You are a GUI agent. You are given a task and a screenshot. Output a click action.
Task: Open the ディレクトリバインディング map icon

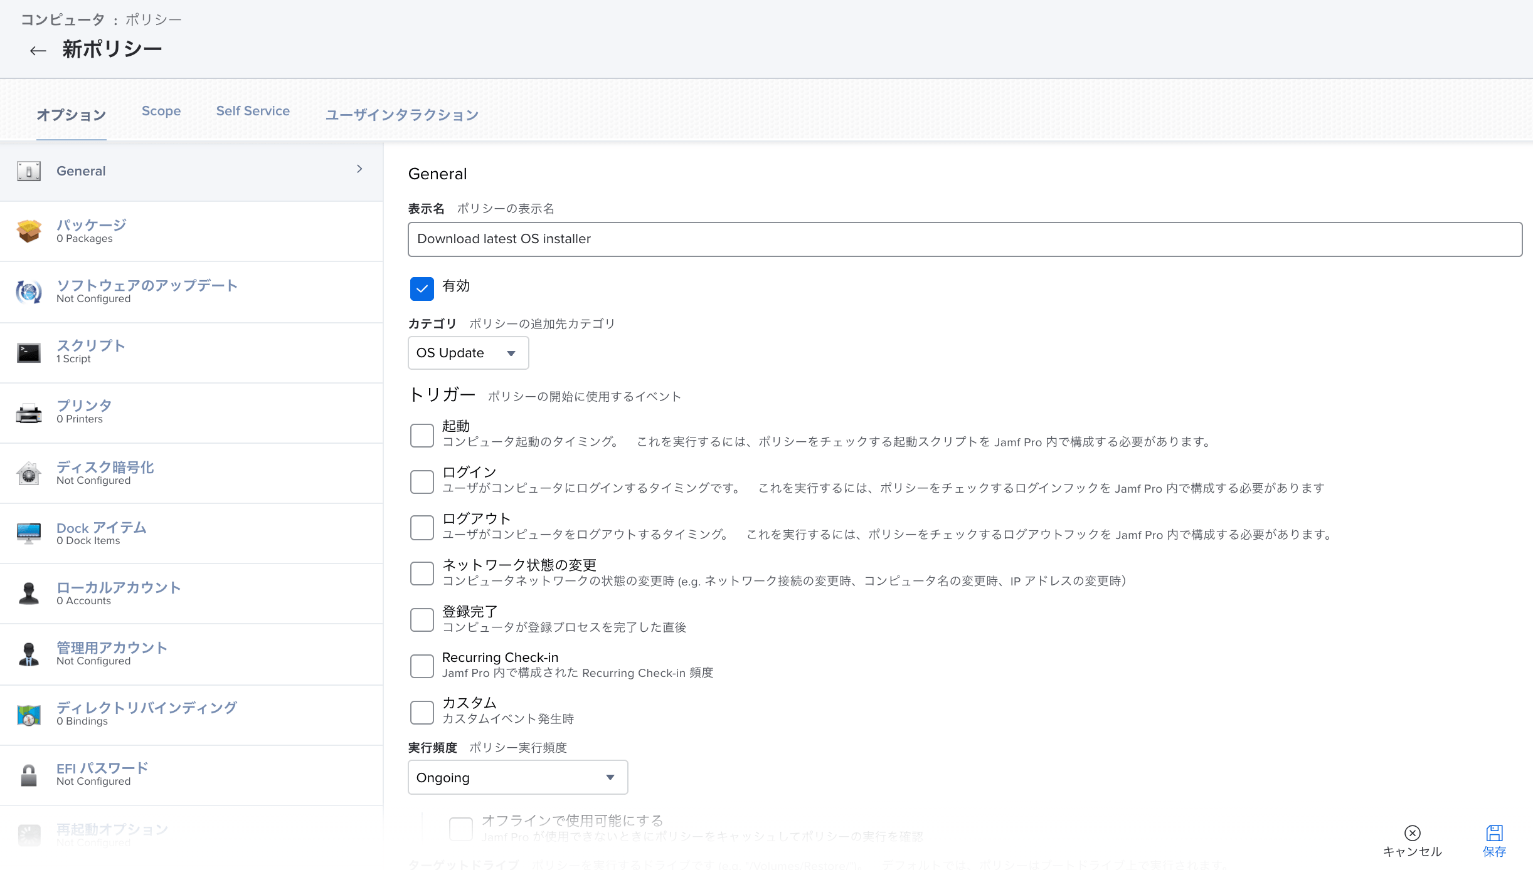click(x=29, y=715)
